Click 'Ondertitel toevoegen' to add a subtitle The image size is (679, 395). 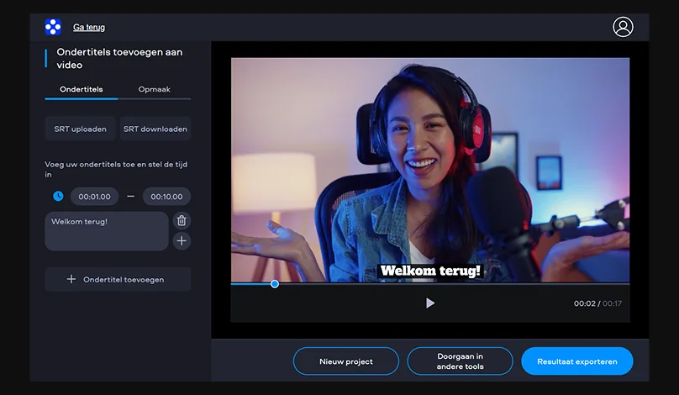118,279
